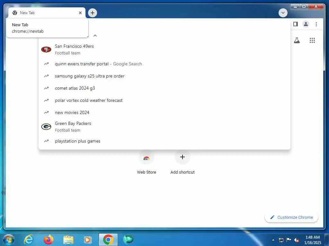The image size is (329, 246).
Task: Open the tab search dropdown arrow
Action: (283, 13)
